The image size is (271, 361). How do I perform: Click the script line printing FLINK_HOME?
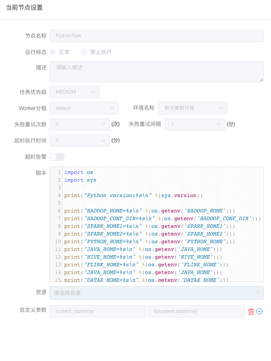[x=146, y=265]
